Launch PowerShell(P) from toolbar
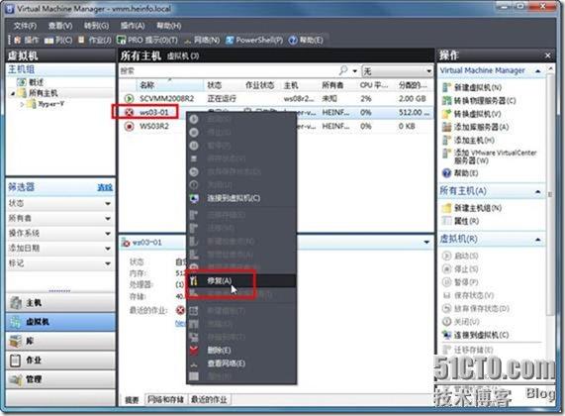Viewport: 565px width, 416px height. (x=254, y=40)
